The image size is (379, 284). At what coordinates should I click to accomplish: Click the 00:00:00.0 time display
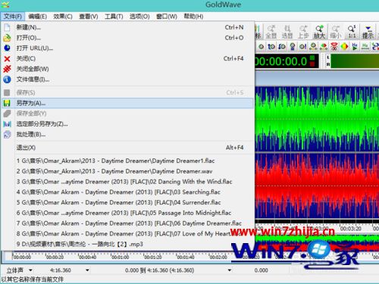[x=287, y=61]
